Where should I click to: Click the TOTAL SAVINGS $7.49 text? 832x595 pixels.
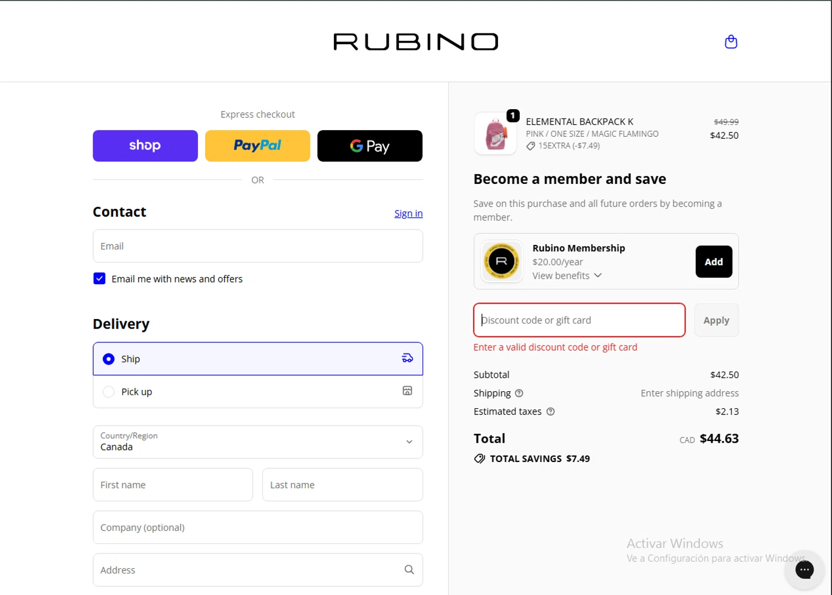[540, 459]
